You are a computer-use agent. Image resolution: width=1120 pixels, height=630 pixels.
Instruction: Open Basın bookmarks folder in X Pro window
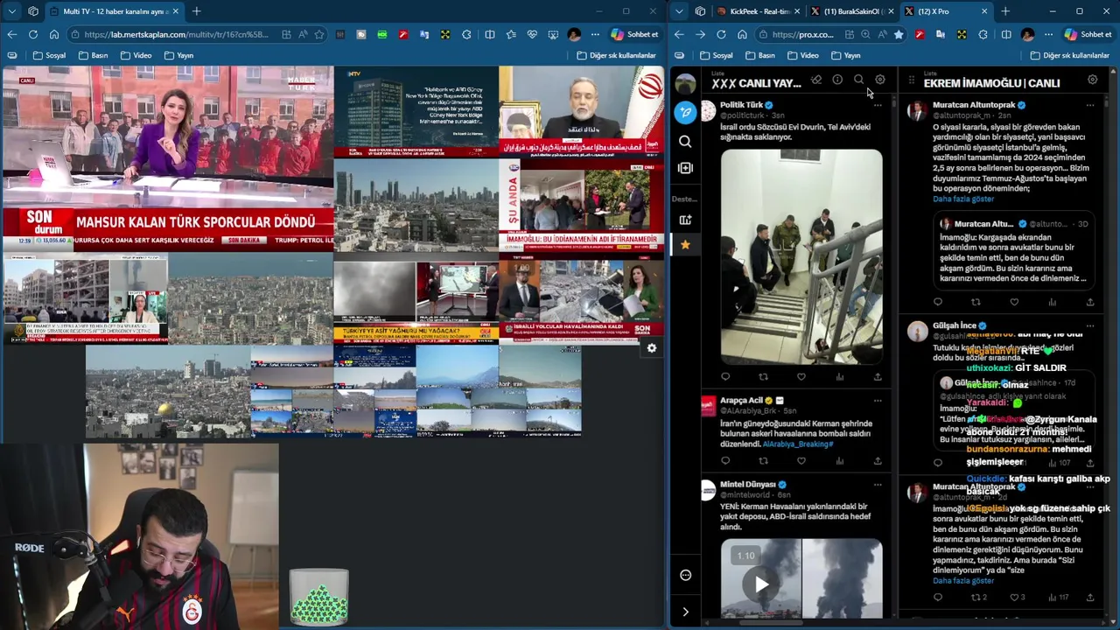tap(760, 55)
